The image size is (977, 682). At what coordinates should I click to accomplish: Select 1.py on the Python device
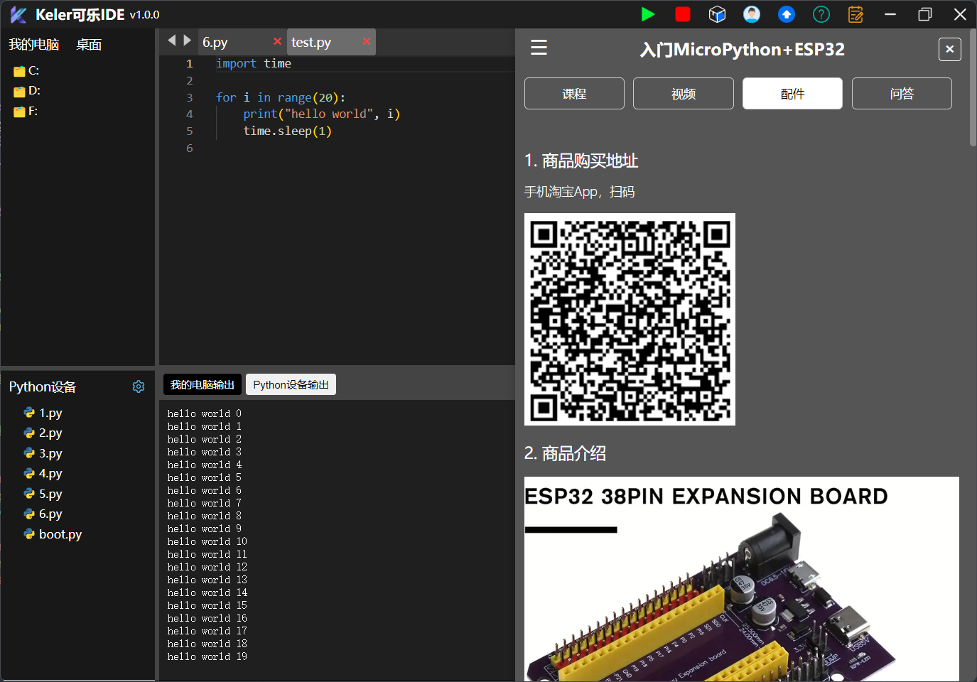click(x=43, y=413)
